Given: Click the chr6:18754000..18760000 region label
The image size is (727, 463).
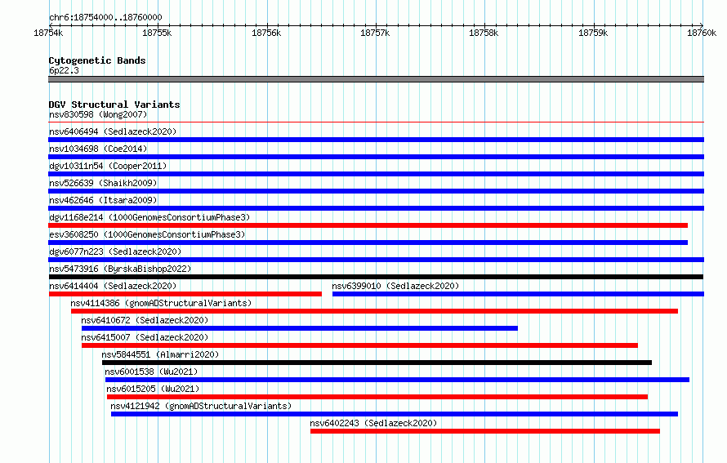Looking at the screenshot, I should (105, 17).
